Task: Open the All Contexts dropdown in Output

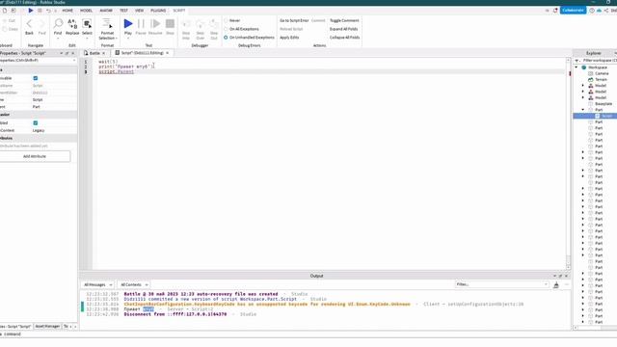Action: coord(134,285)
